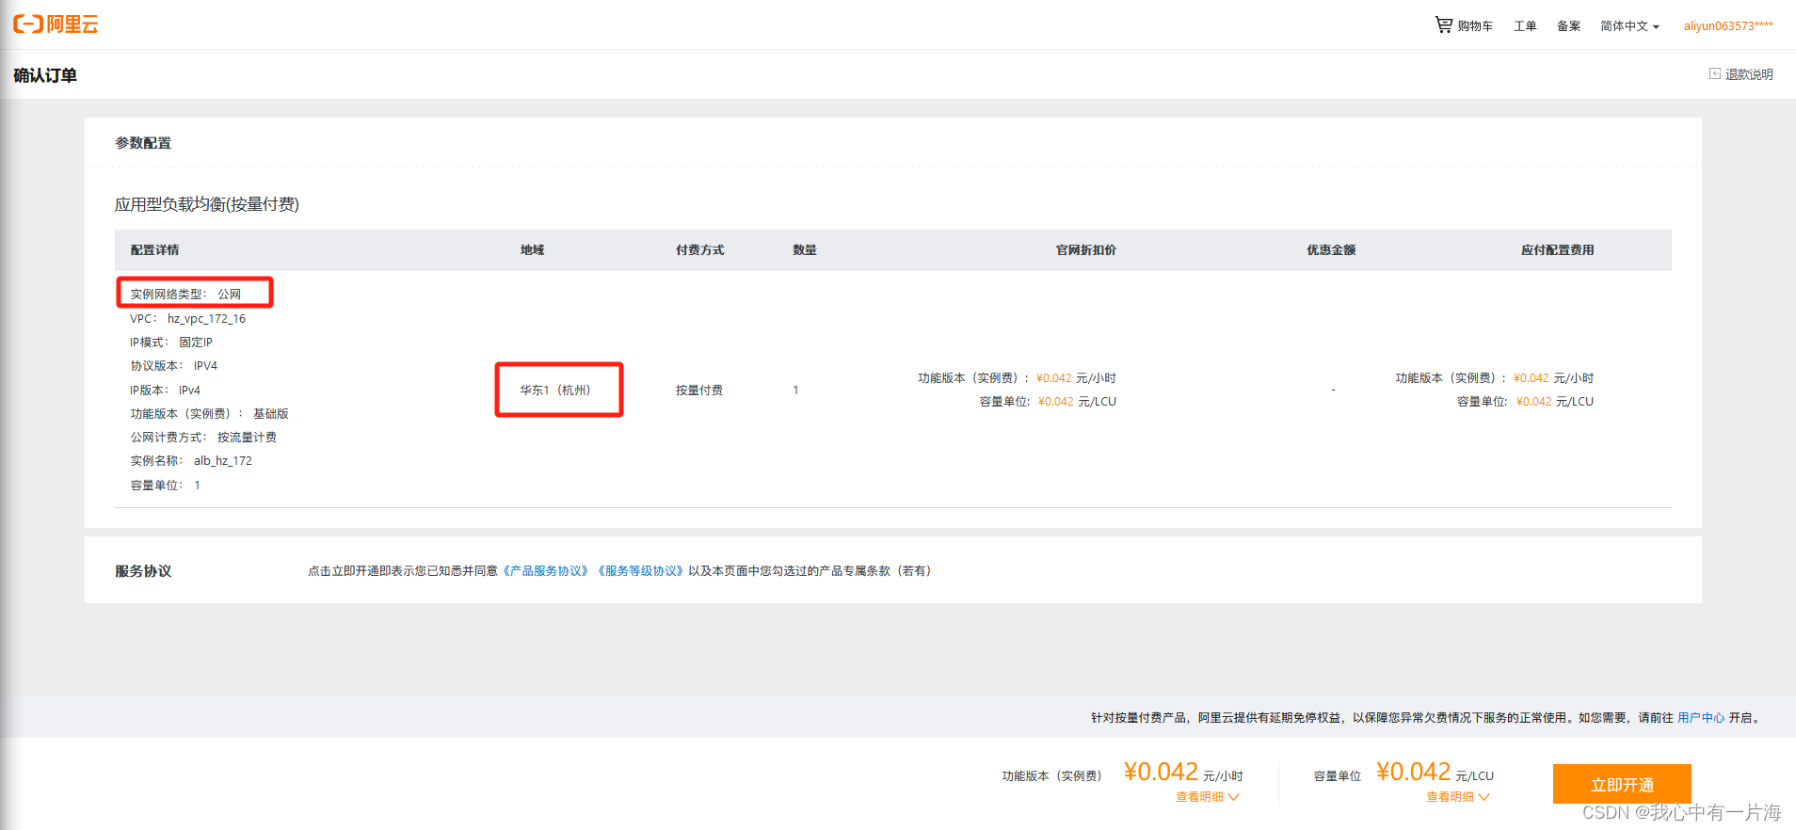The image size is (1796, 830).
Task: Open the 服务等级协议 link
Action: click(x=640, y=571)
